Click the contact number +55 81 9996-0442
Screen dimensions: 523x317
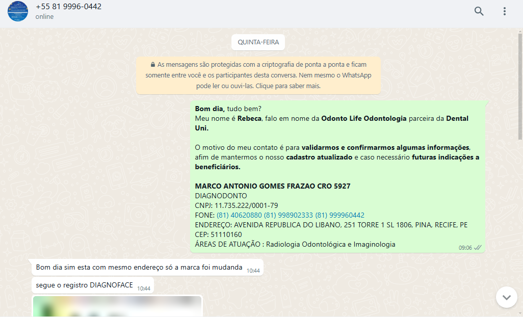pos(68,6)
